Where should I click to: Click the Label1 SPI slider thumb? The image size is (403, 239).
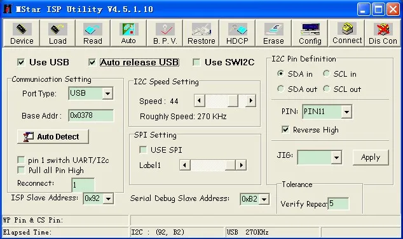pyautogui.click(x=230, y=165)
